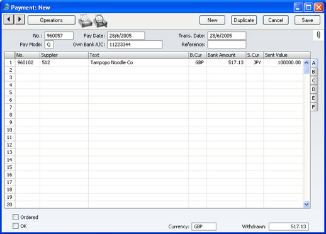Click Bank Amount cell 517.13 in row 1

(x=226, y=62)
